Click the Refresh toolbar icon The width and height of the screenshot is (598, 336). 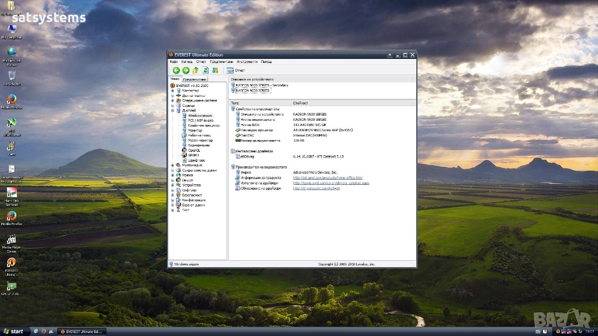tap(206, 70)
